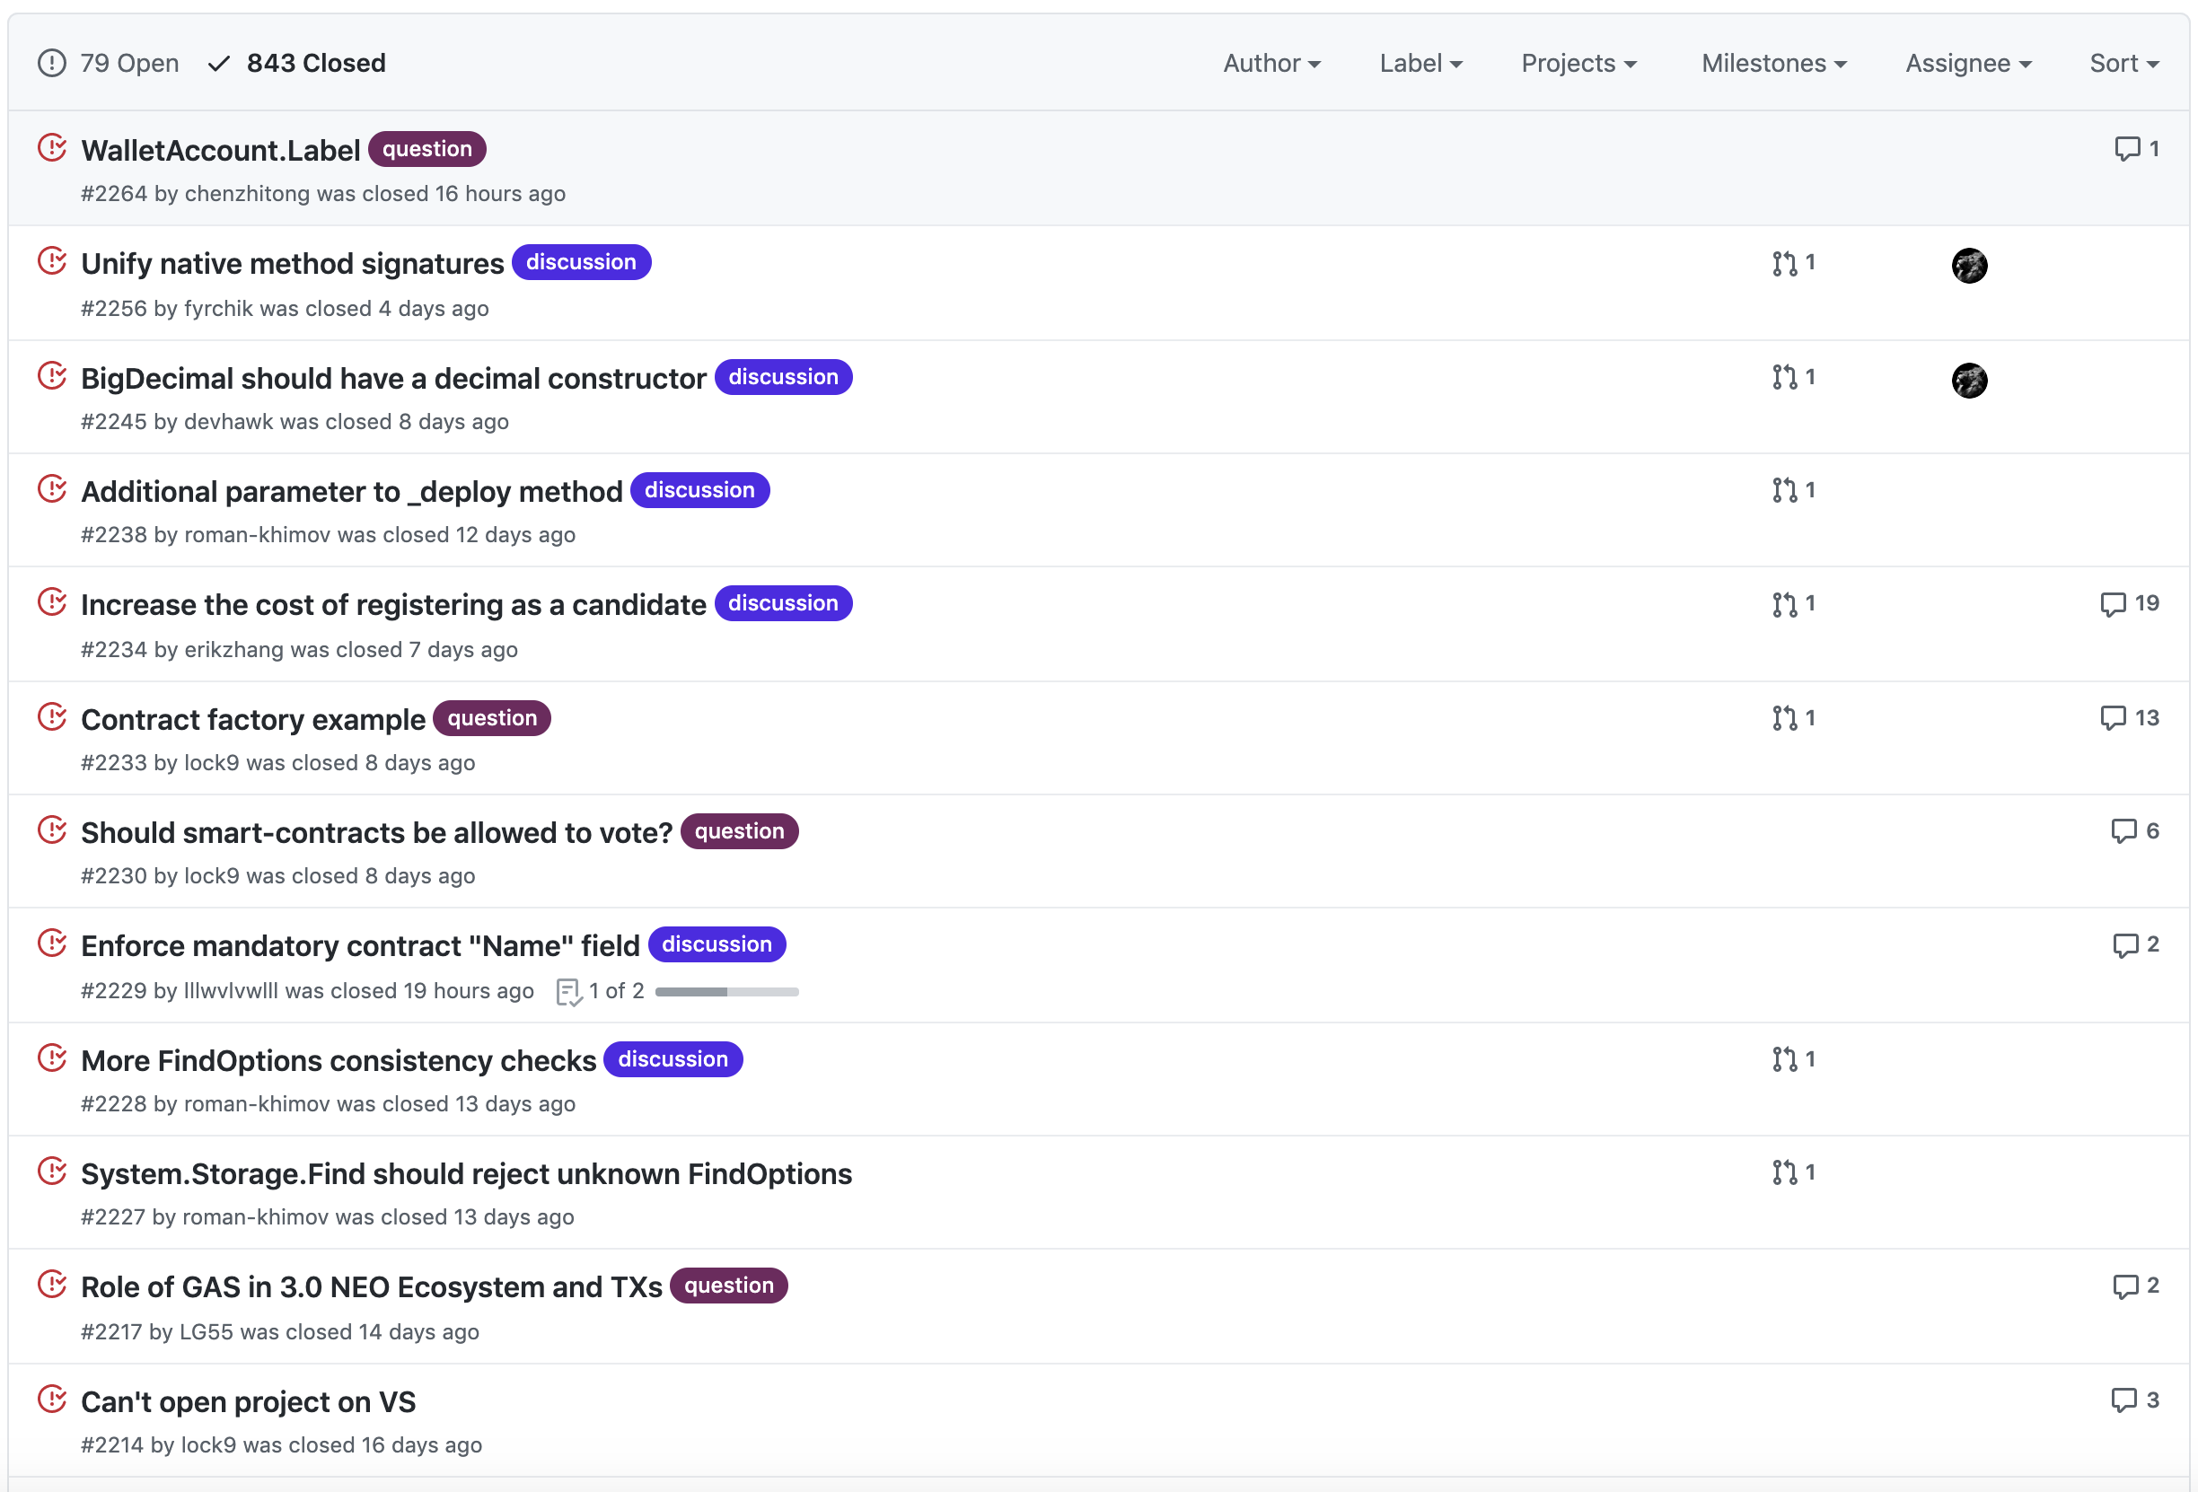Click question label on Role of GAS issue
The image size is (2198, 1492).
[728, 1285]
